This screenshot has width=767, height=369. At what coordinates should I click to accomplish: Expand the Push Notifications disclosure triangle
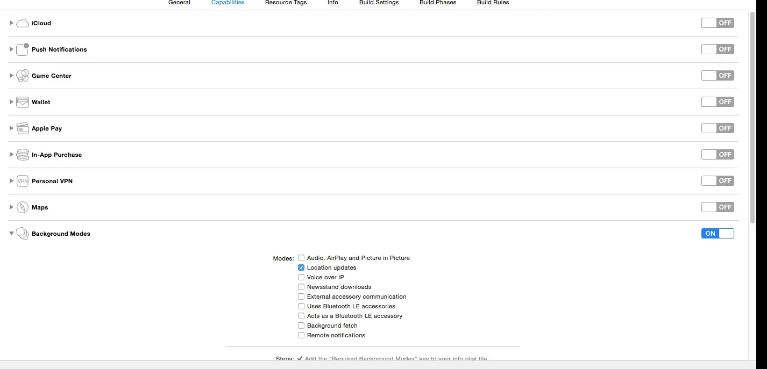click(11, 49)
